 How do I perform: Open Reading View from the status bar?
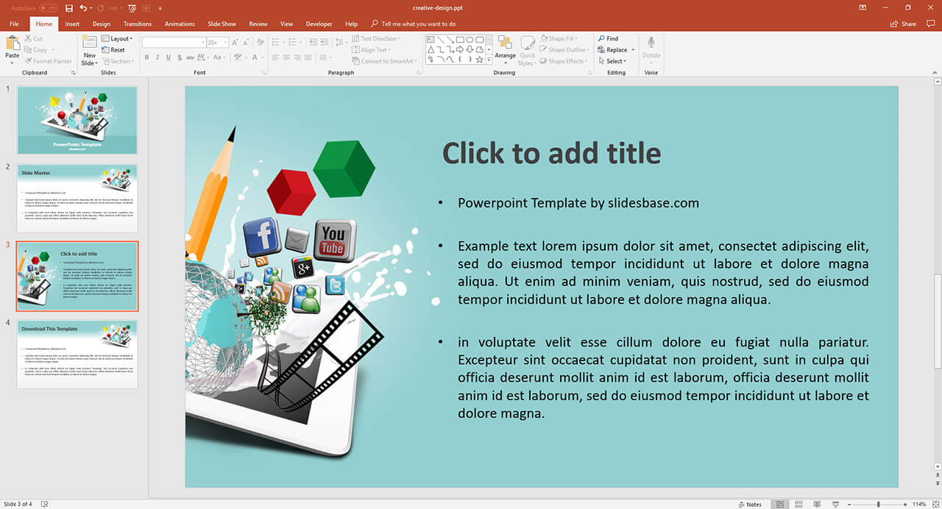[x=815, y=504]
